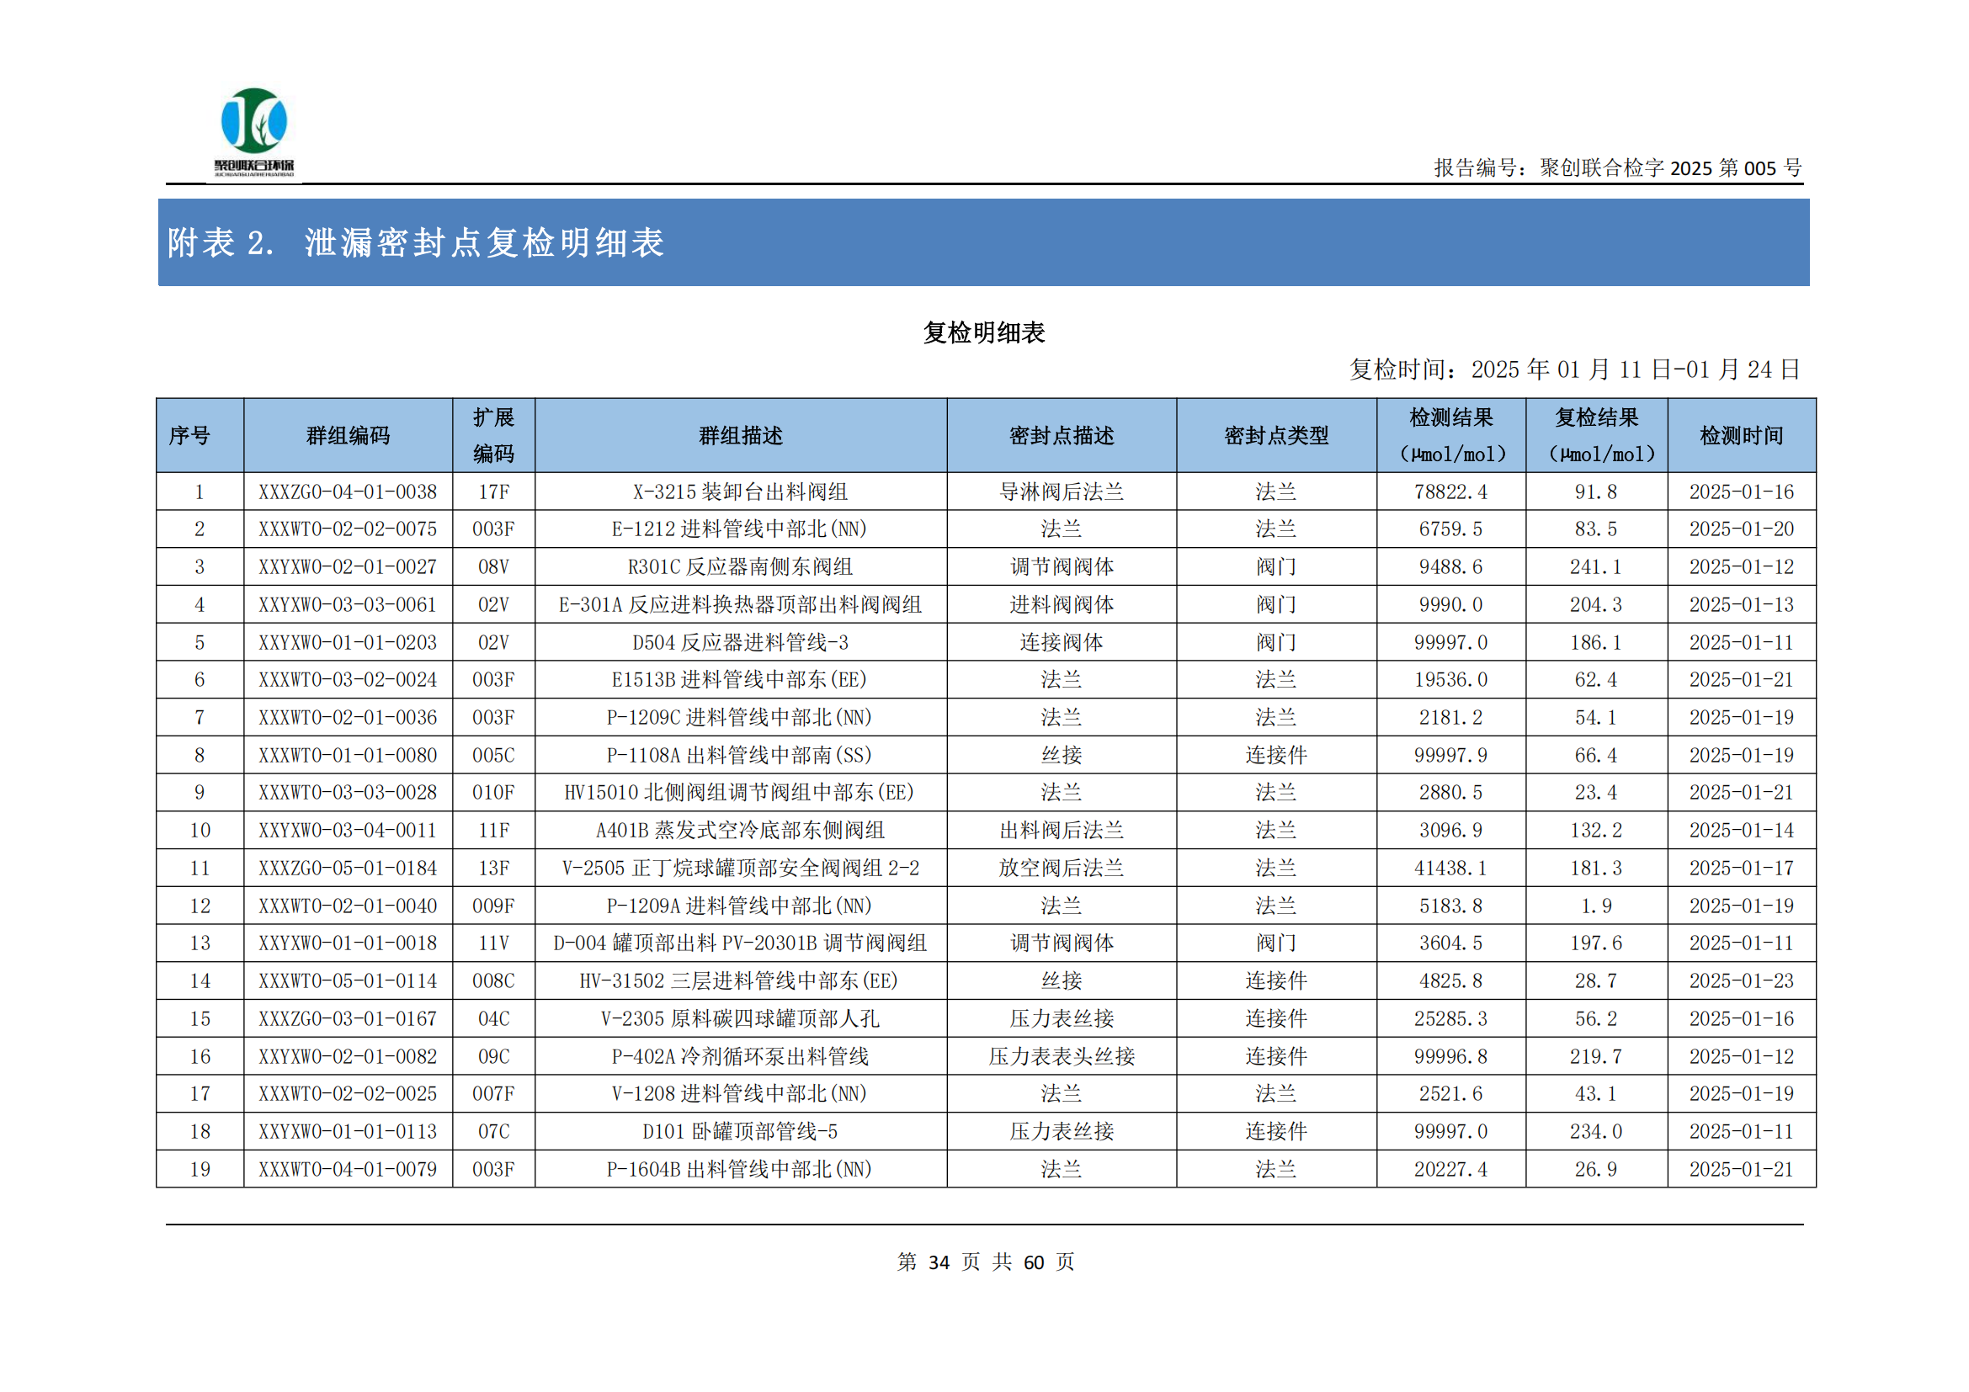Click the blue title banner 附表 2
Viewport: 1969px width, 1392px height.
[415, 242]
